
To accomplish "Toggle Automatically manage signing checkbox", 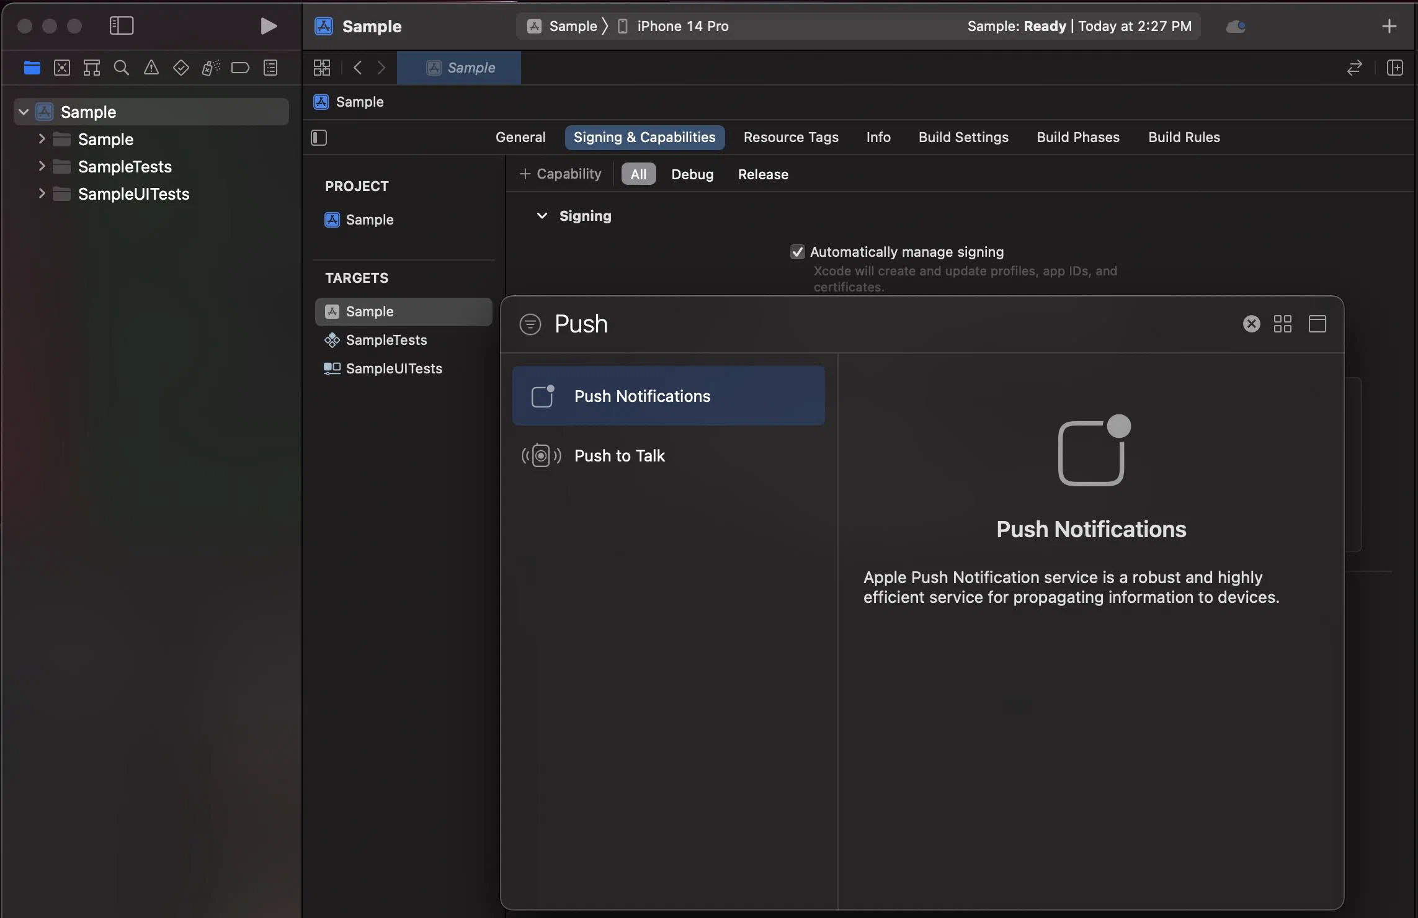I will click(x=797, y=252).
